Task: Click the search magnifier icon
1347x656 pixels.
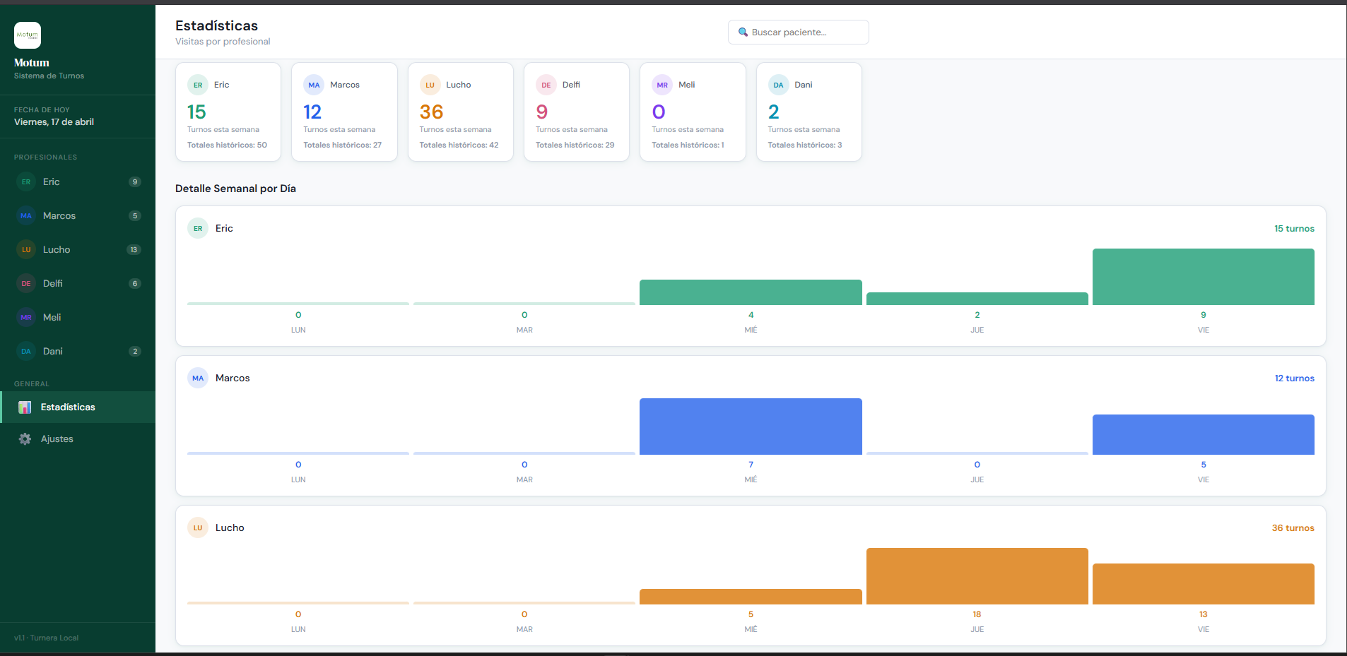Action: coord(743,32)
